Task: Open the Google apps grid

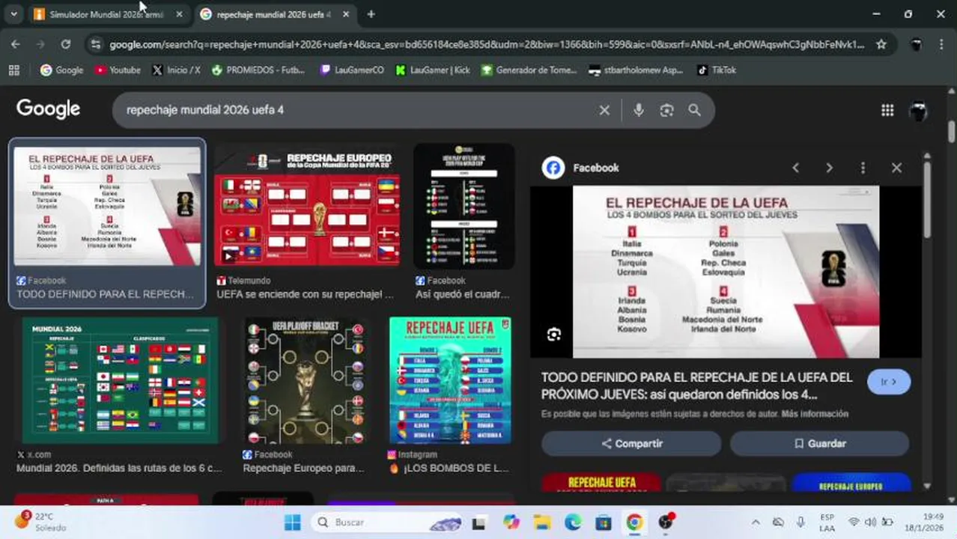Action: click(x=887, y=110)
